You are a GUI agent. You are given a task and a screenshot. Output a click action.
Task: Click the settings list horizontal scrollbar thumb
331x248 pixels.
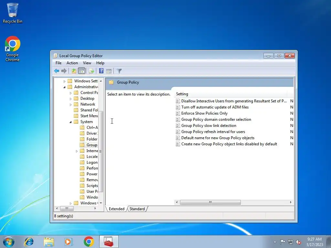[210, 202]
